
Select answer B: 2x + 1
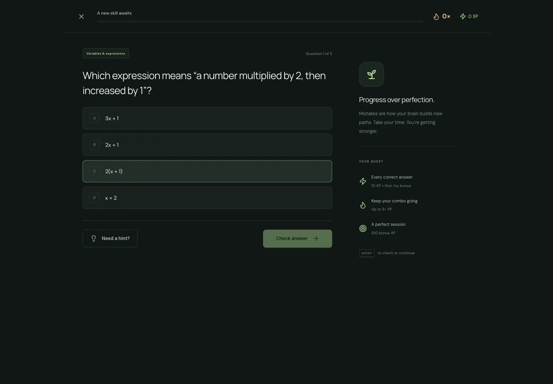coord(207,145)
